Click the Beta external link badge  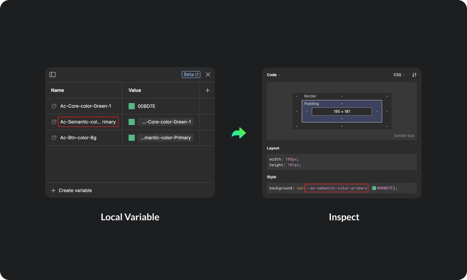(x=191, y=75)
